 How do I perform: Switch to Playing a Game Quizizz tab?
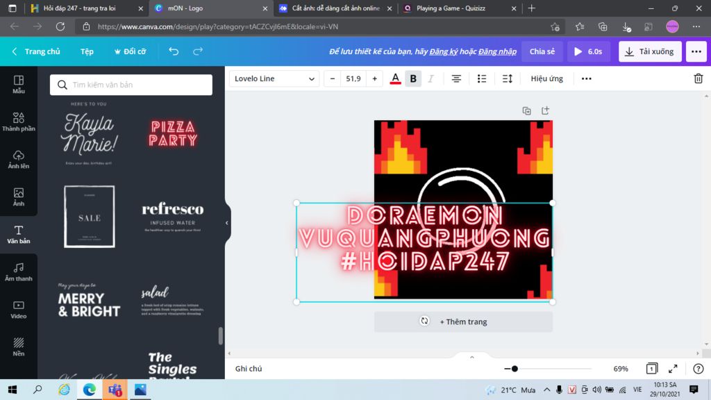point(460,8)
